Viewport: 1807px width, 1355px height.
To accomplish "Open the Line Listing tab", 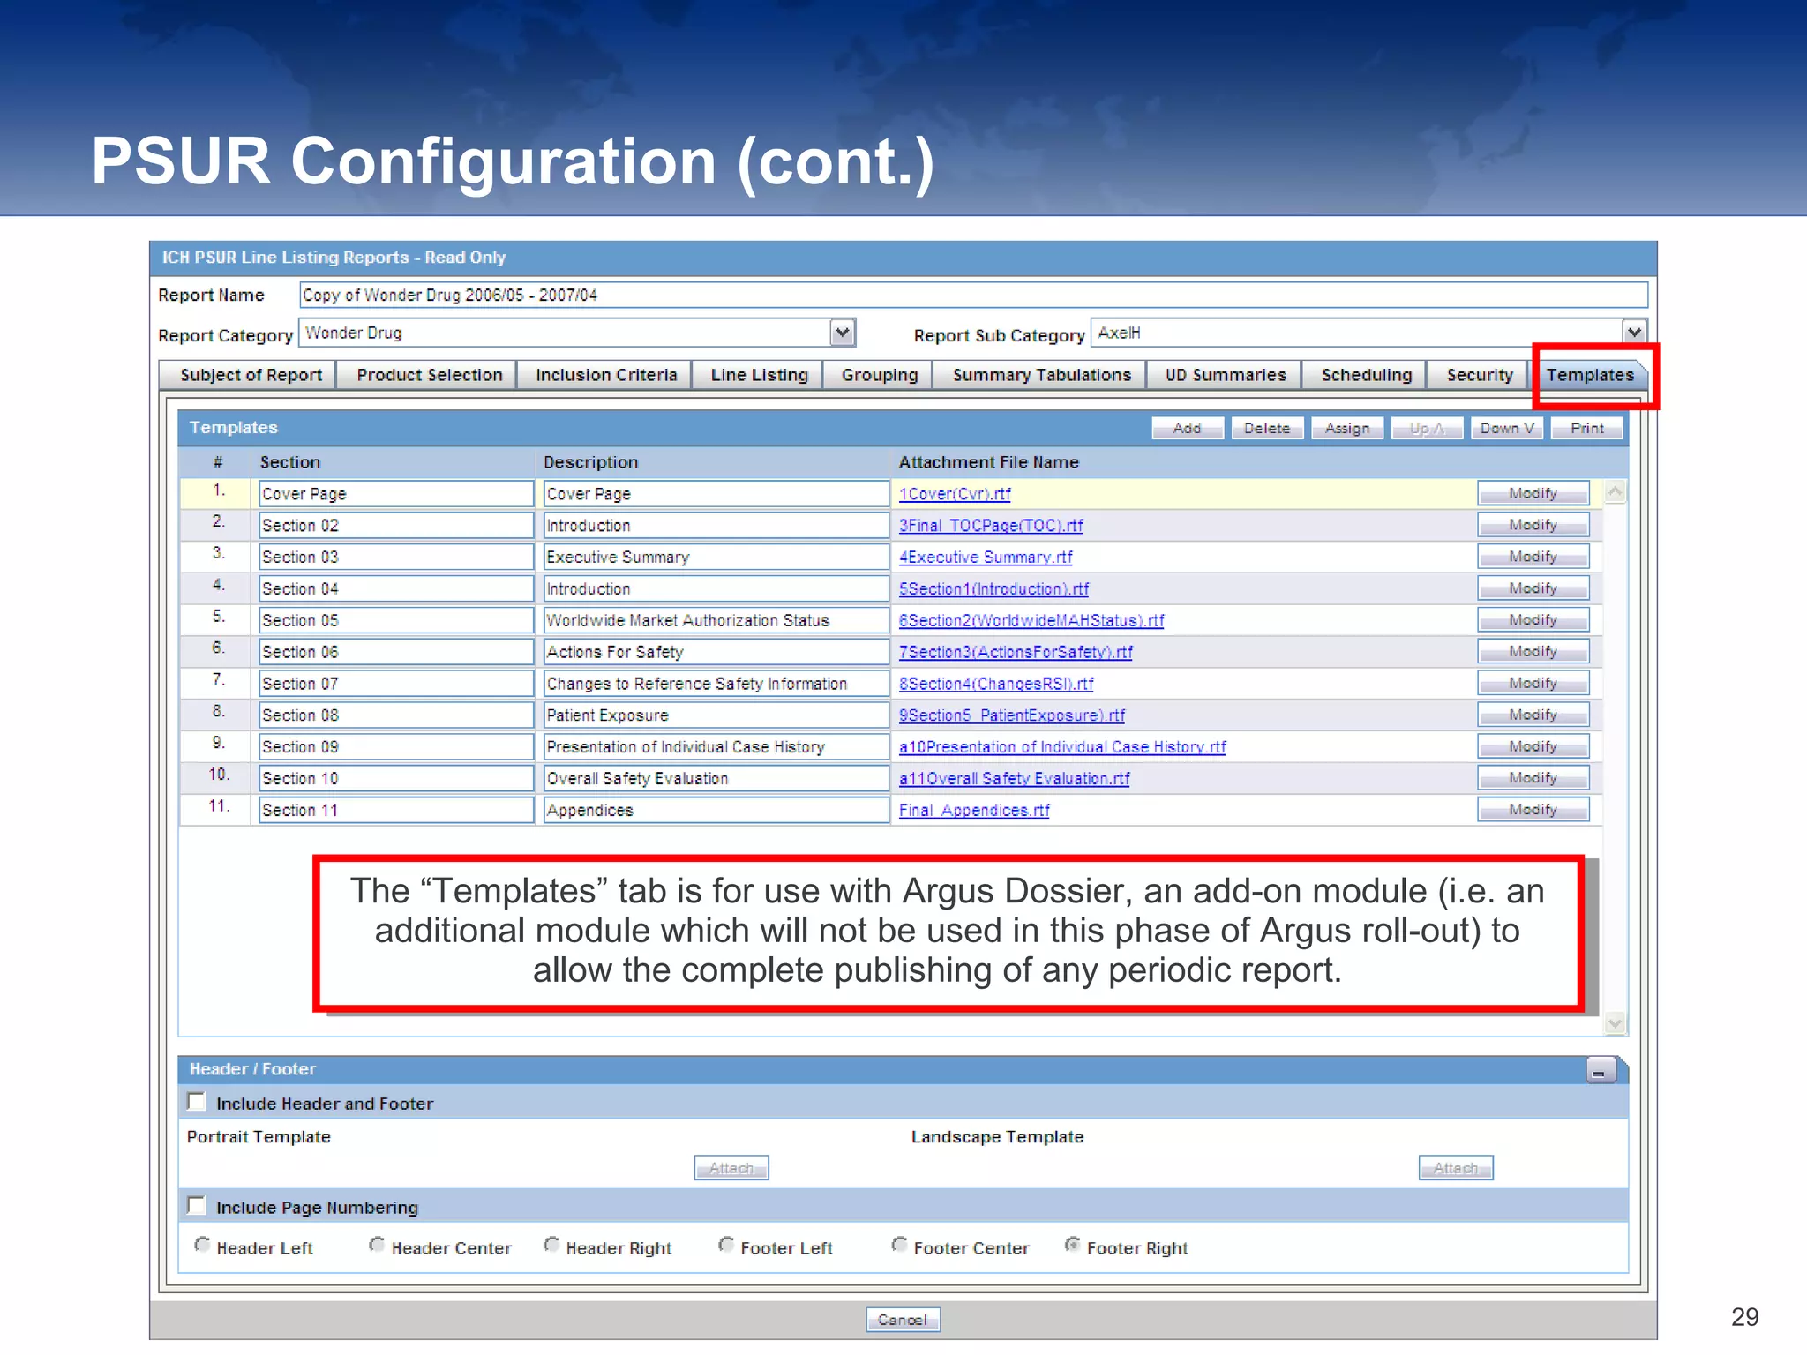I will click(759, 375).
